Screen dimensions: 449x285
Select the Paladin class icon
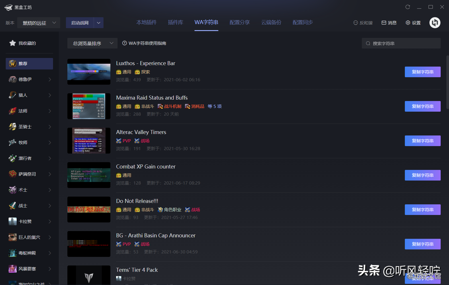[13, 127]
